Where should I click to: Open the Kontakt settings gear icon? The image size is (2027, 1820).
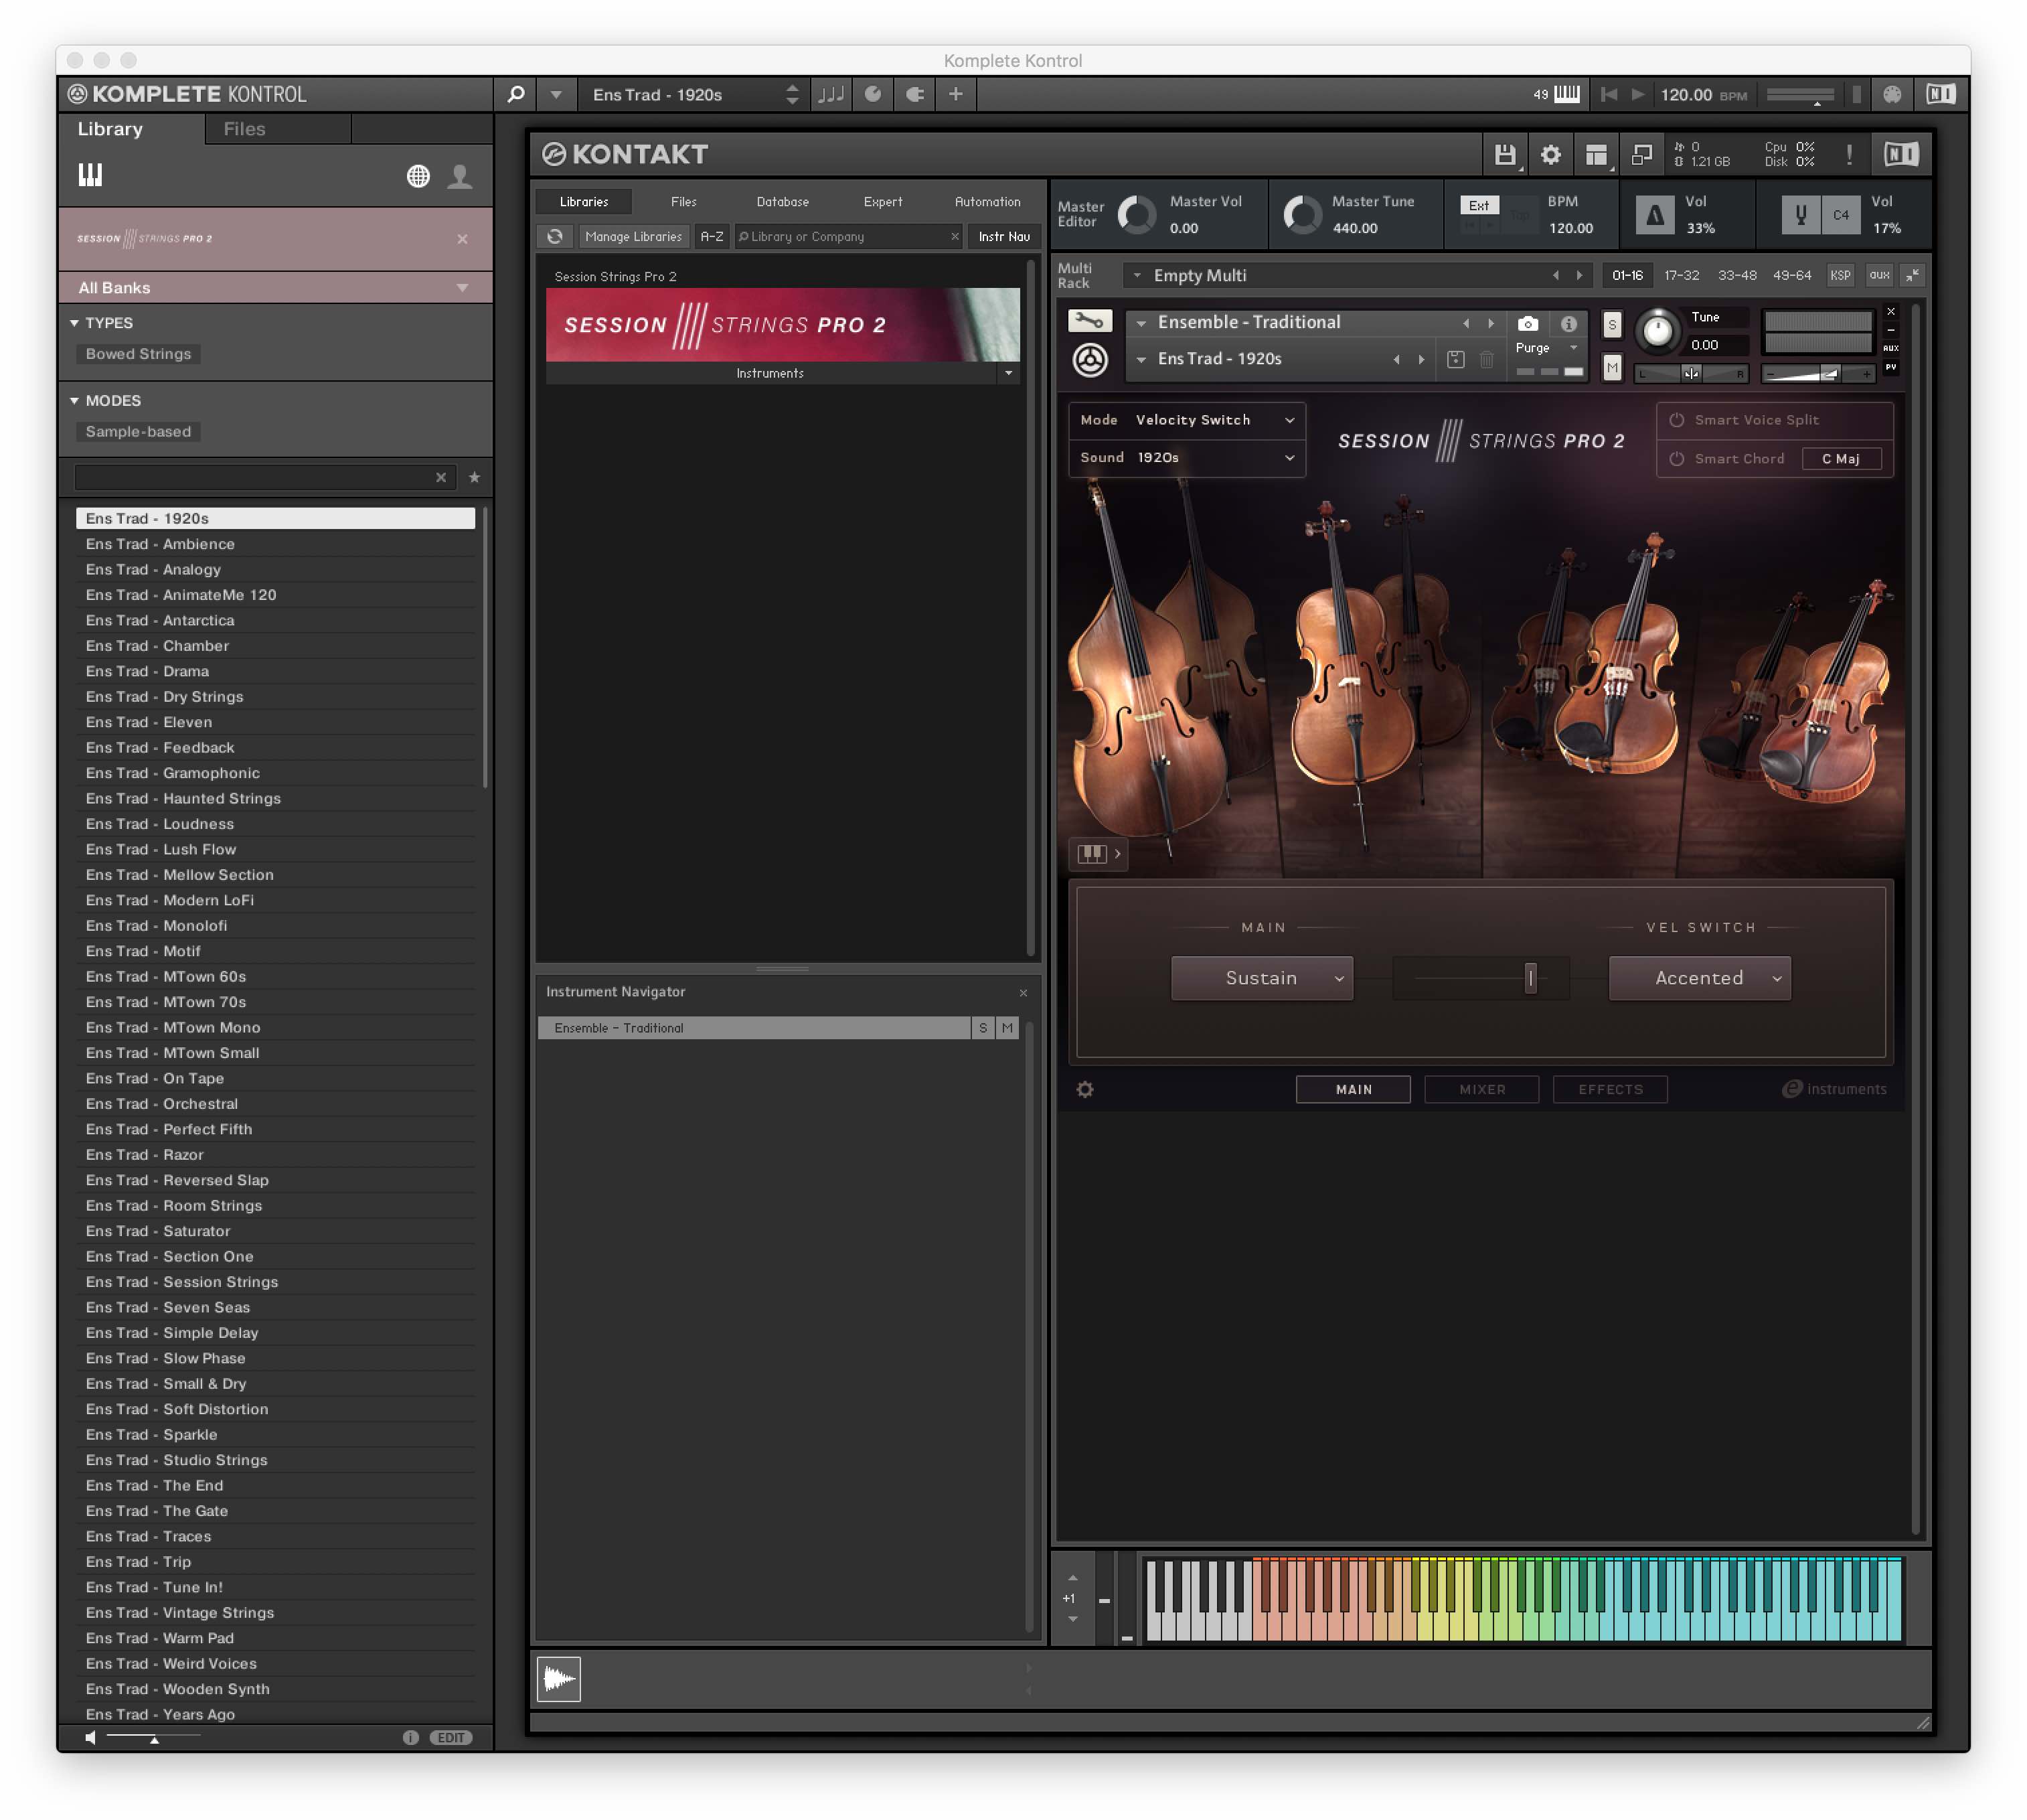point(1550,154)
